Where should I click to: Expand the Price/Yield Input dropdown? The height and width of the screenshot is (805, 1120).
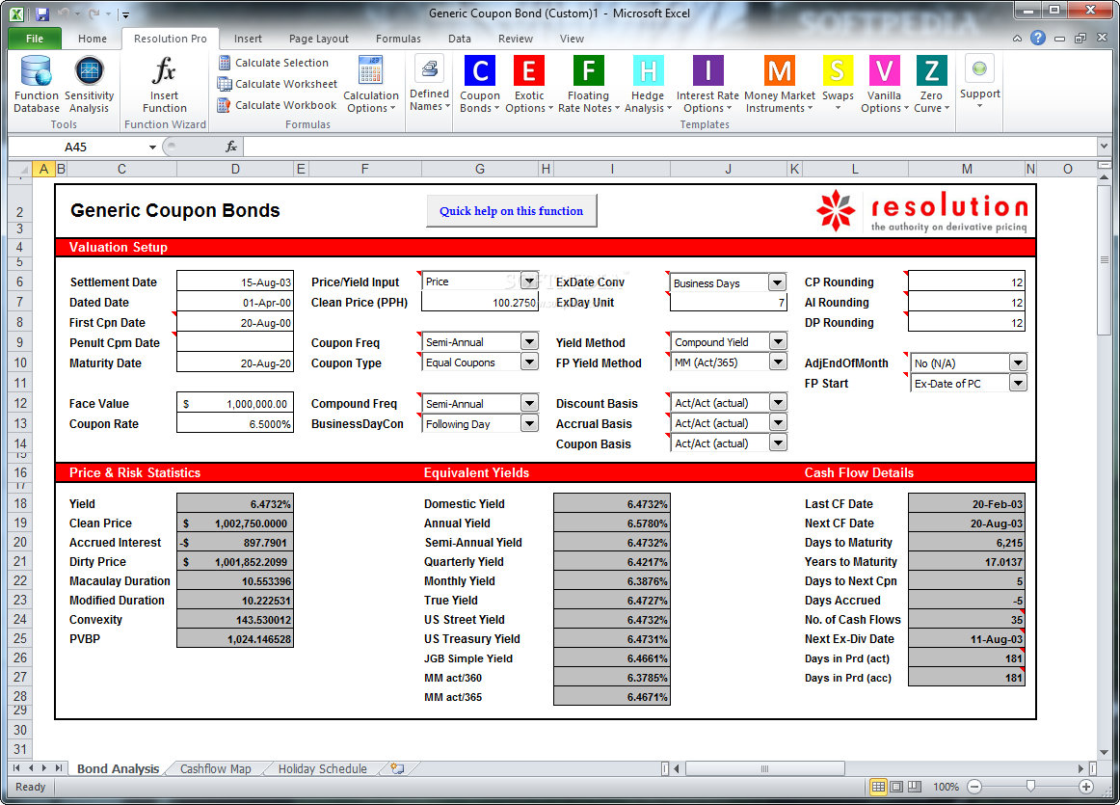(529, 281)
